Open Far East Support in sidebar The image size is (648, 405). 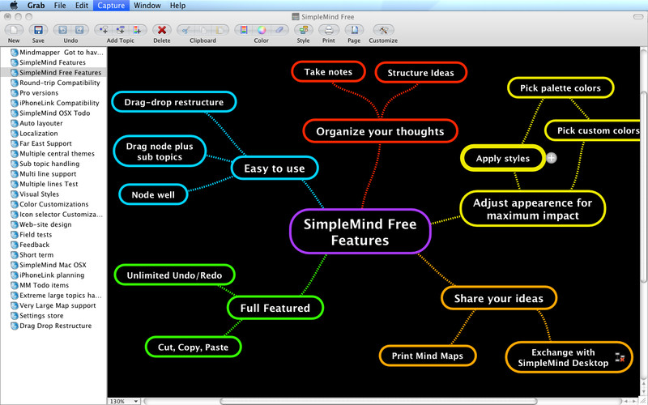[45, 143]
